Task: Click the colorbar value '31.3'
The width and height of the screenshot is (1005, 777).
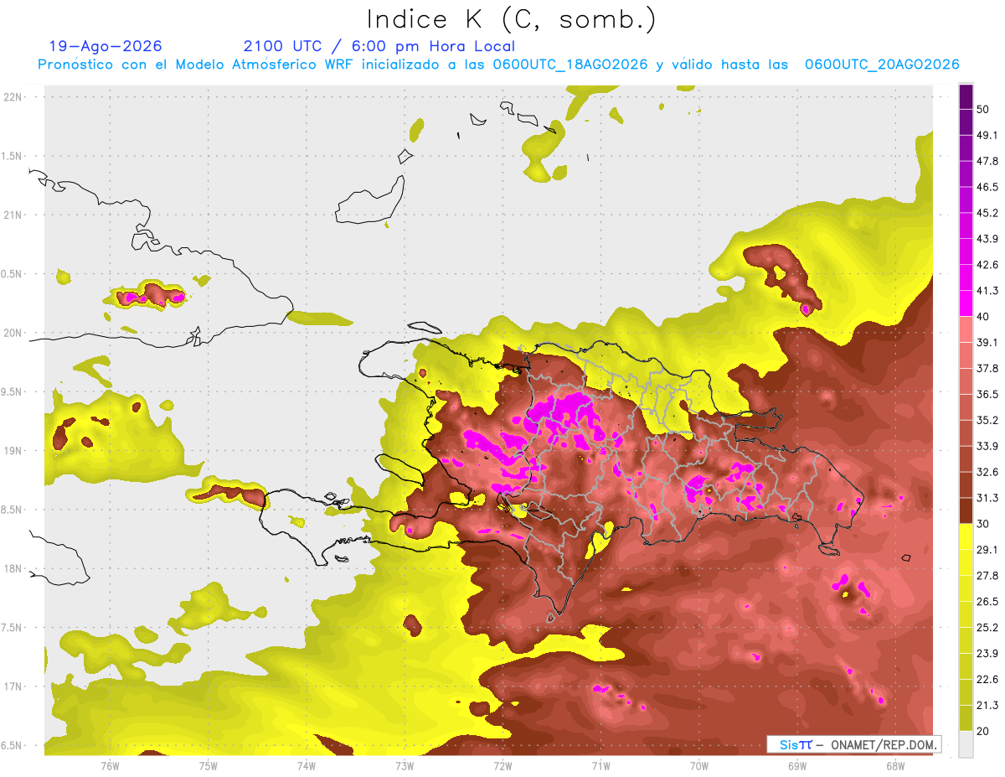Action: pos(987,498)
